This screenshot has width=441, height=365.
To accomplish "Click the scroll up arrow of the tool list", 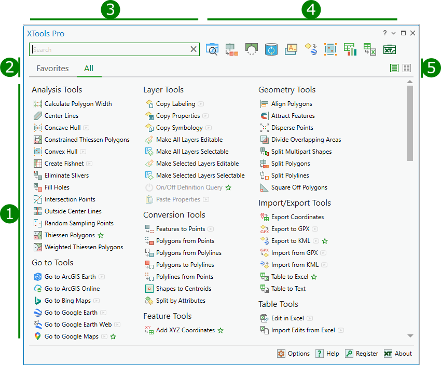I will (410, 82).
